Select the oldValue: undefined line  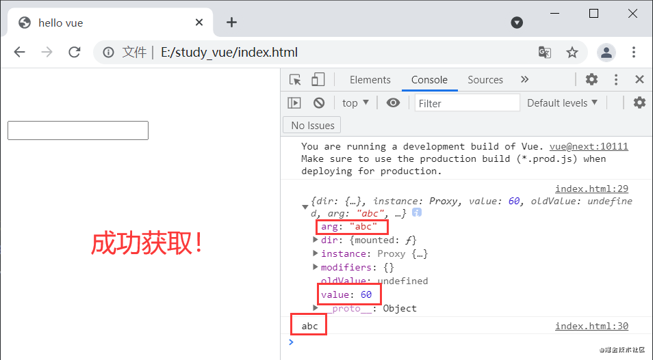click(374, 281)
